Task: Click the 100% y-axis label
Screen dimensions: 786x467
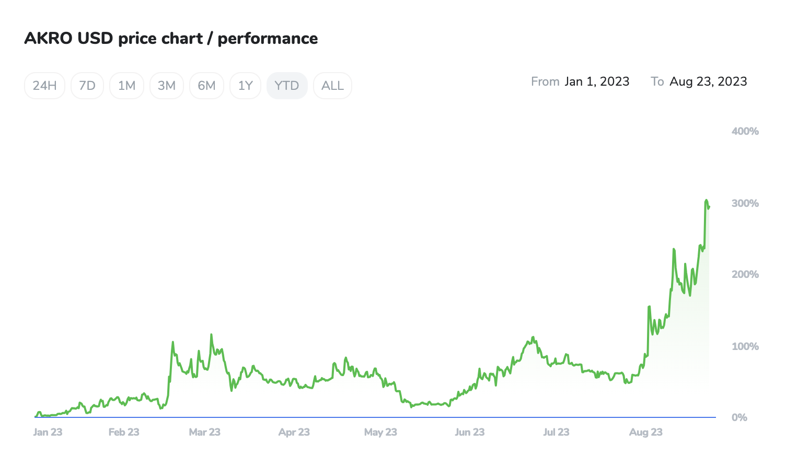Action: click(745, 346)
